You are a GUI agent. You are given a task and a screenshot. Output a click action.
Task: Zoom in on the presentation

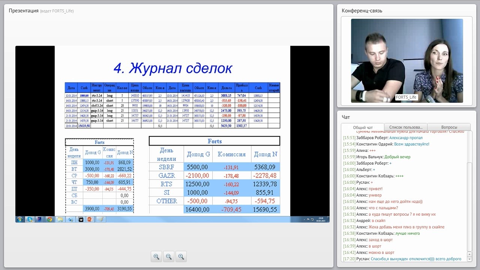click(156, 256)
